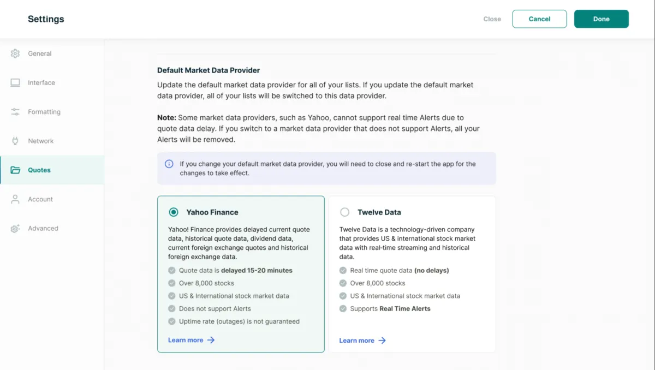Click the Advanced gear icon
This screenshot has height=370, width=655.
click(15, 229)
